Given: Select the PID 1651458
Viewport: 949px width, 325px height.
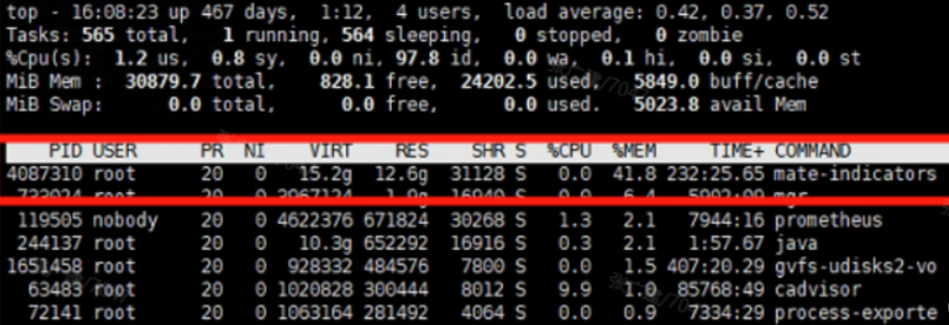Looking at the screenshot, I should (44, 266).
